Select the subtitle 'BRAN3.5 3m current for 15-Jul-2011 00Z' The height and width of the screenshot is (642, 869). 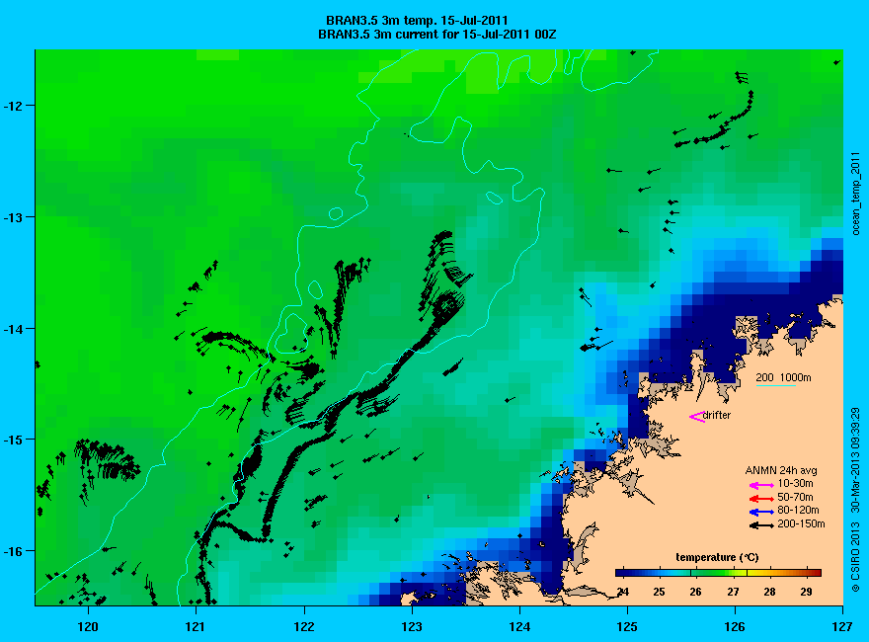click(x=437, y=35)
